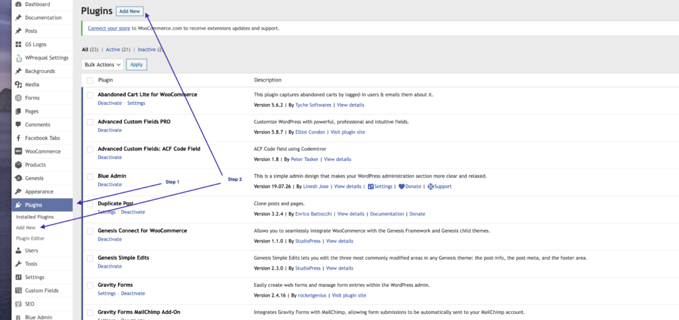Click the GS Logos grid icon

coord(18,44)
